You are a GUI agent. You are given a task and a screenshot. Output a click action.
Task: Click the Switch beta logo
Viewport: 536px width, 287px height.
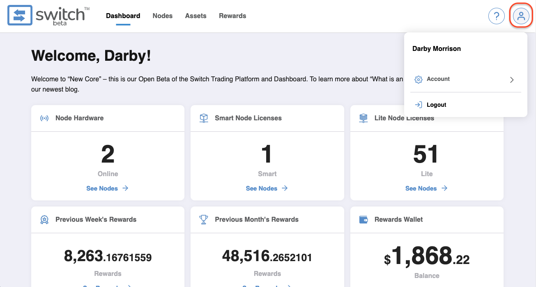[48, 16]
